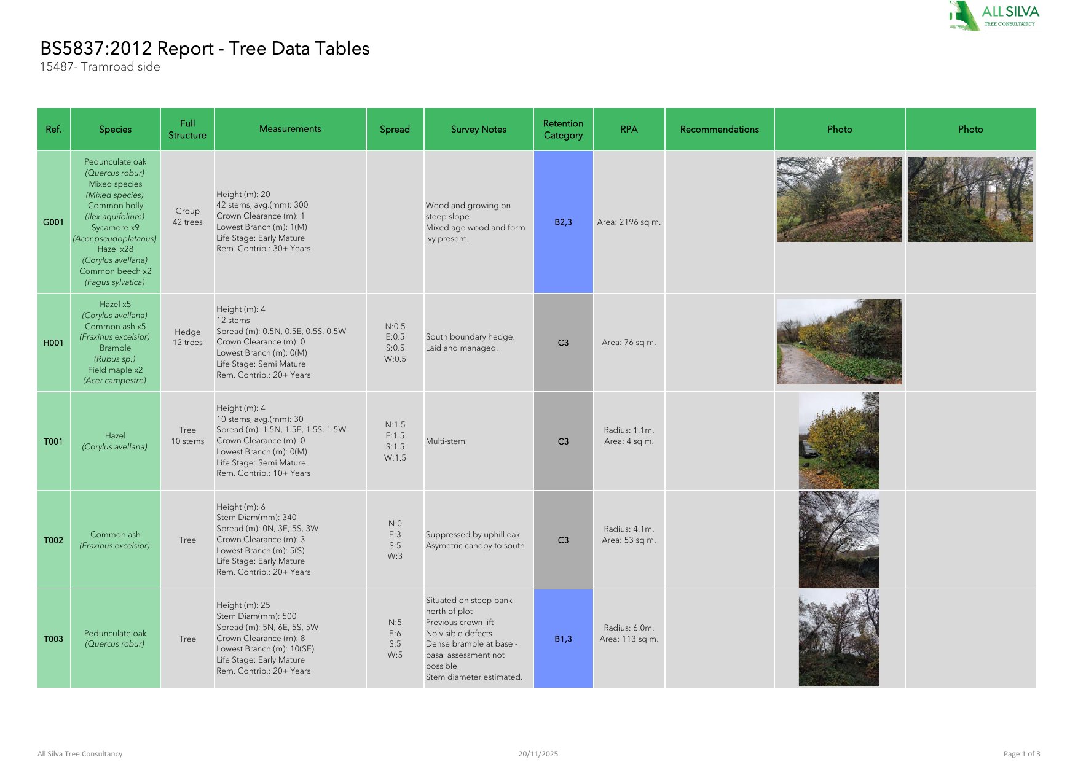1078x762 pixels.
Task: View the T002 common ash photo
Action: [x=839, y=540]
